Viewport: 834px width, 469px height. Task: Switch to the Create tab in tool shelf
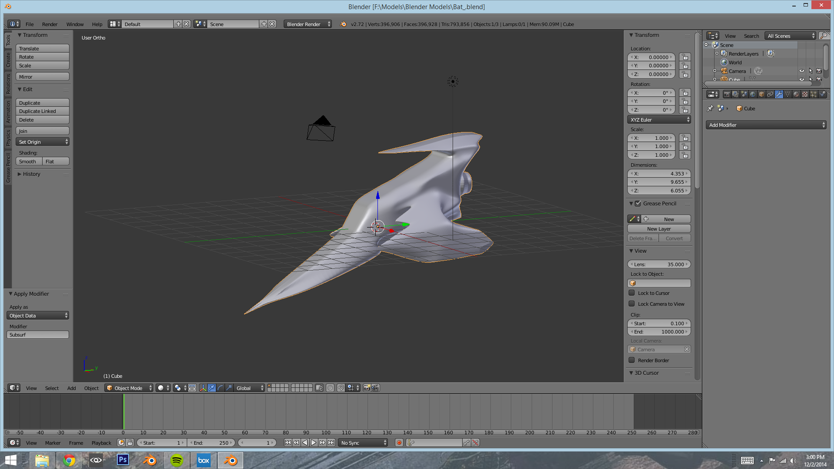pos(8,60)
